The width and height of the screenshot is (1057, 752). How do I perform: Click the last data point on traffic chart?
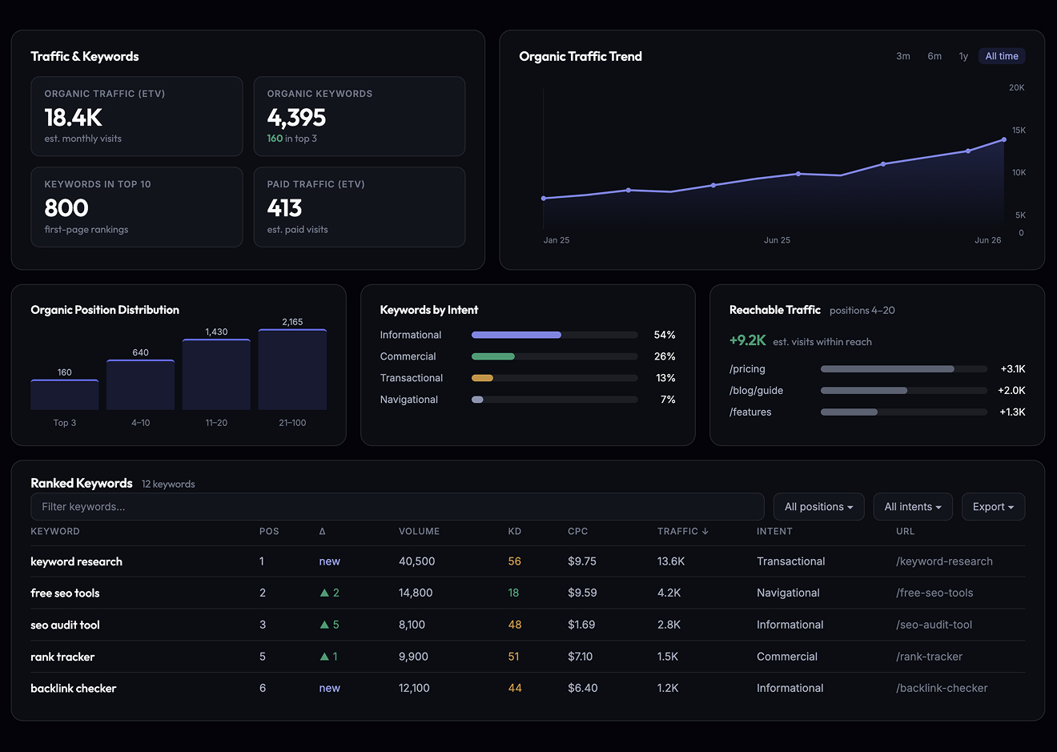(x=1004, y=139)
